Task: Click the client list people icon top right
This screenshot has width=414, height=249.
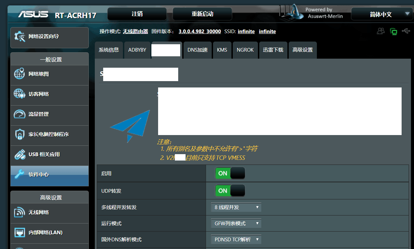Action: [381, 30]
